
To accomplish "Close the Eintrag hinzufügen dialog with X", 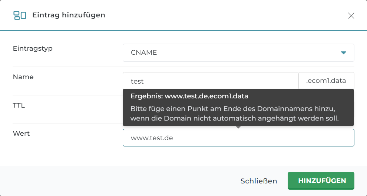I will [x=351, y=16].
